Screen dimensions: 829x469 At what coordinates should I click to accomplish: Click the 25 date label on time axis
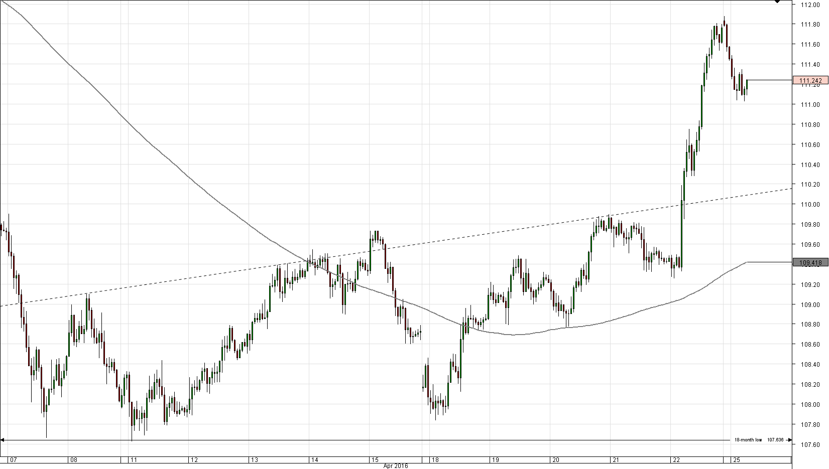[736, 459]
